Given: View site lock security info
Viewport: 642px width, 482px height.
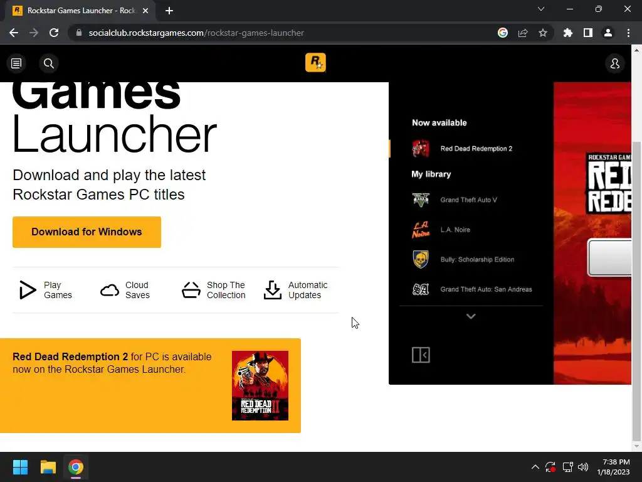Looking at the screenshot, I should tap(79, 33).
